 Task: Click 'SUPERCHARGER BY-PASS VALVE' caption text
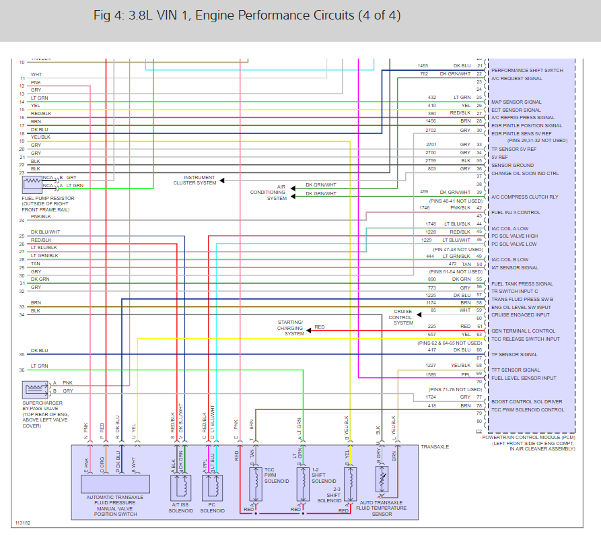coord(42,405)
